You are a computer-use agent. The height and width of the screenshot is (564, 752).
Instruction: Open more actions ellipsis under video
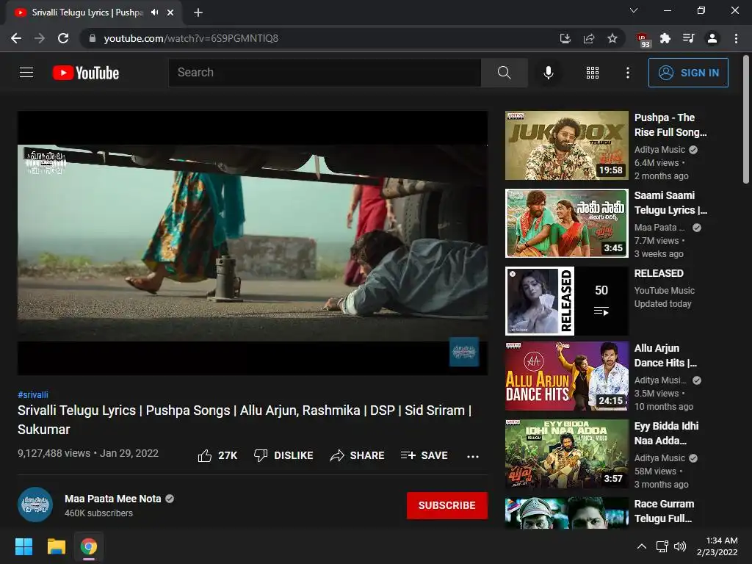pyautogui.click(x=473, y=456)
